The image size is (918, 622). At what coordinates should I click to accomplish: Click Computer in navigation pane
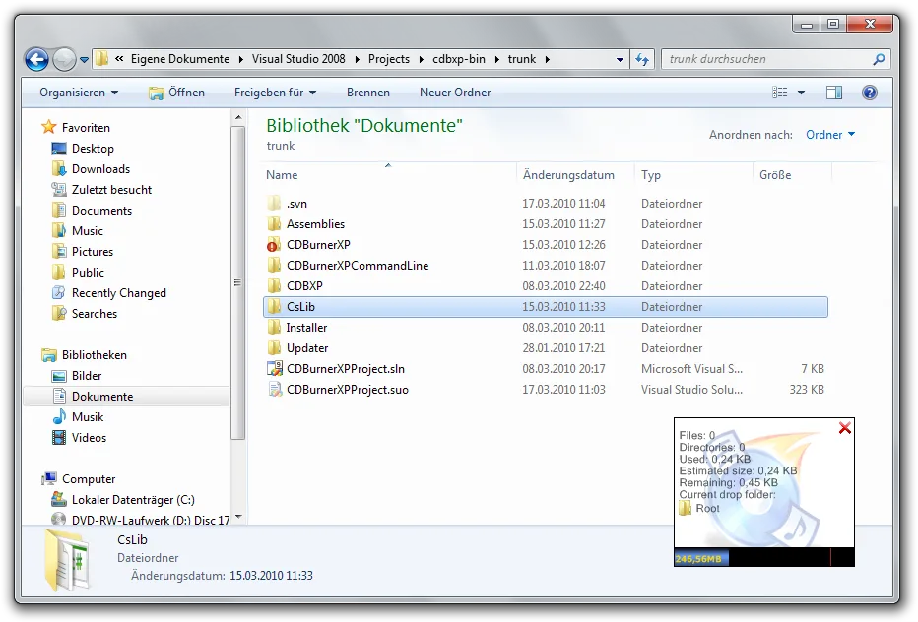(x=79, y=479)
